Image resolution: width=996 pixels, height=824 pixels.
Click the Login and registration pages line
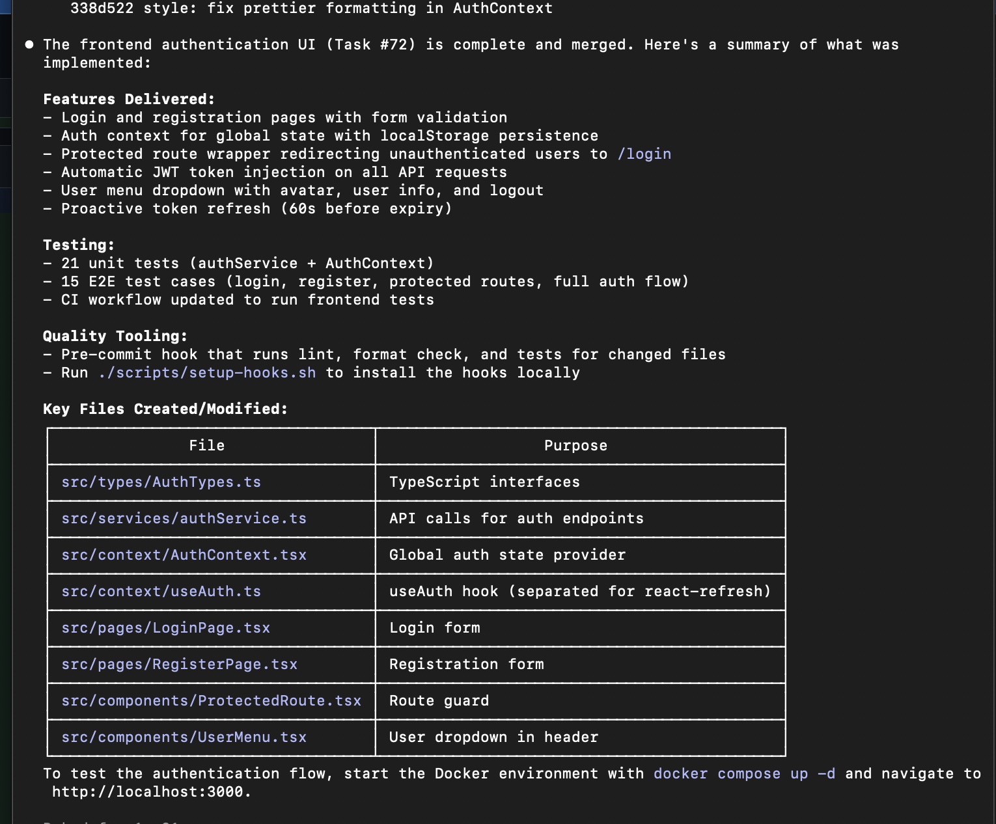tap(275, 118)
